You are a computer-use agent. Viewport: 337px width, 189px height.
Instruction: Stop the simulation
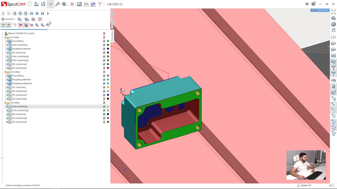click(37, 13)
